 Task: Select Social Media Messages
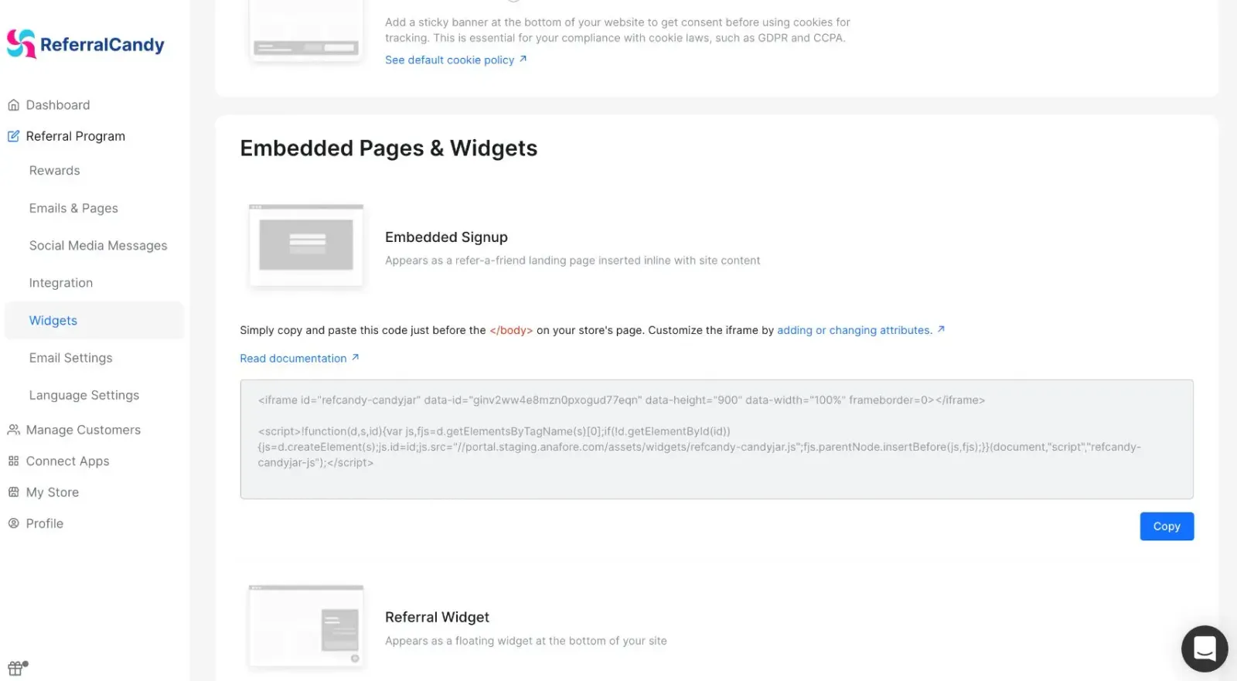tap(98, 246)
